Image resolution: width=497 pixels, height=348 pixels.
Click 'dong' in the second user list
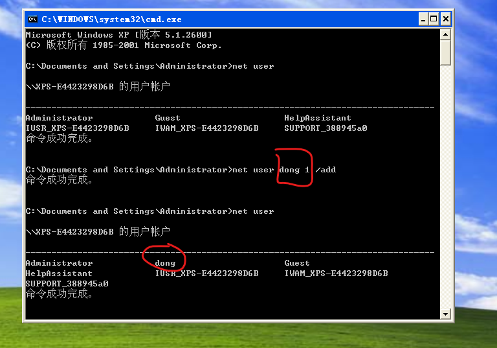point(165,263)
